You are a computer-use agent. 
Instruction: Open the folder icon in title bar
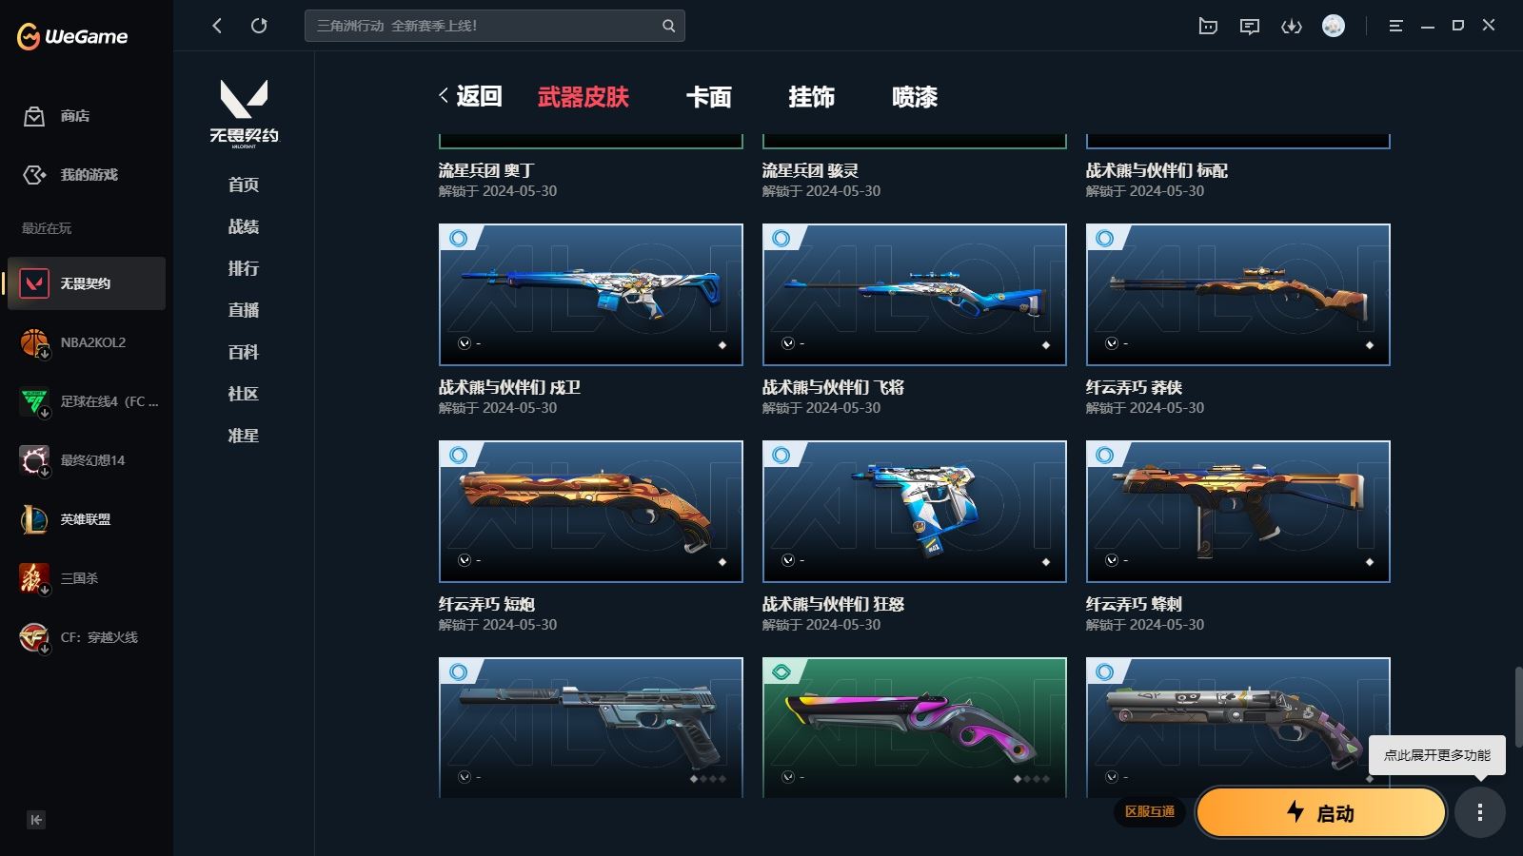[1208, 26]
